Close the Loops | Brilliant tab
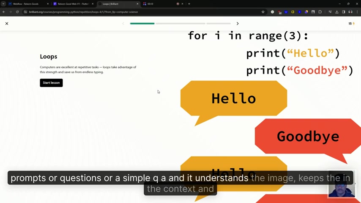 [x=137, y=4]
